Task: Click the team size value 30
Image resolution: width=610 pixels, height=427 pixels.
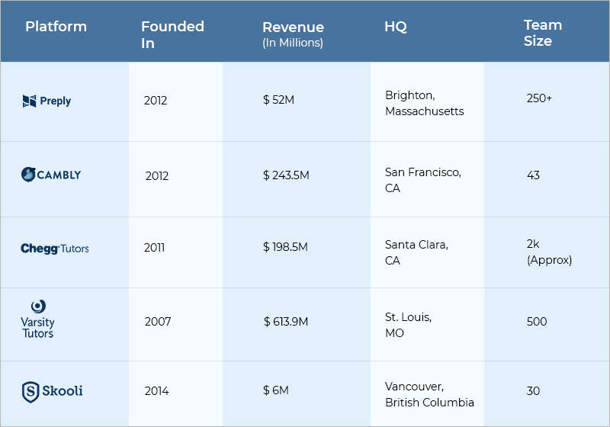Action: click(x=533, y=390)
